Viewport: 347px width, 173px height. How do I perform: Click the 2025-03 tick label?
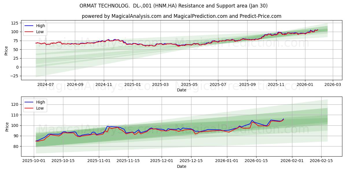coord(160,84)
